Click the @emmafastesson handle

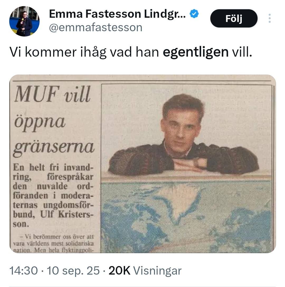(x=96, y=27)
